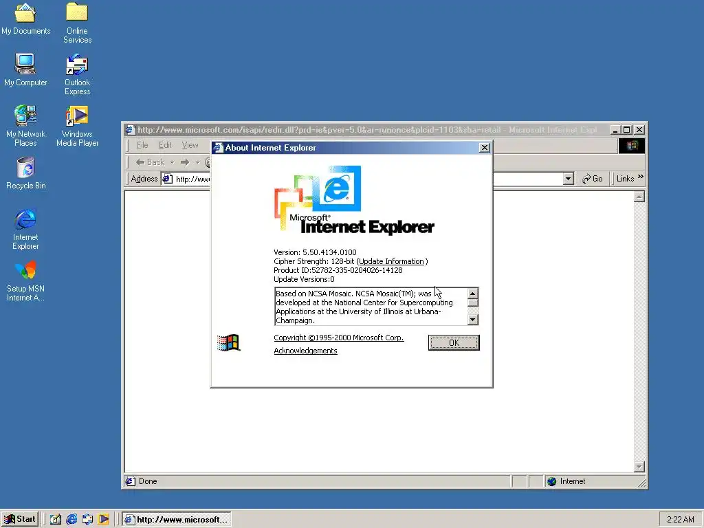The image size is (704, 528).
Task: Select My Computer desktop icon
Action: [25, 69]
